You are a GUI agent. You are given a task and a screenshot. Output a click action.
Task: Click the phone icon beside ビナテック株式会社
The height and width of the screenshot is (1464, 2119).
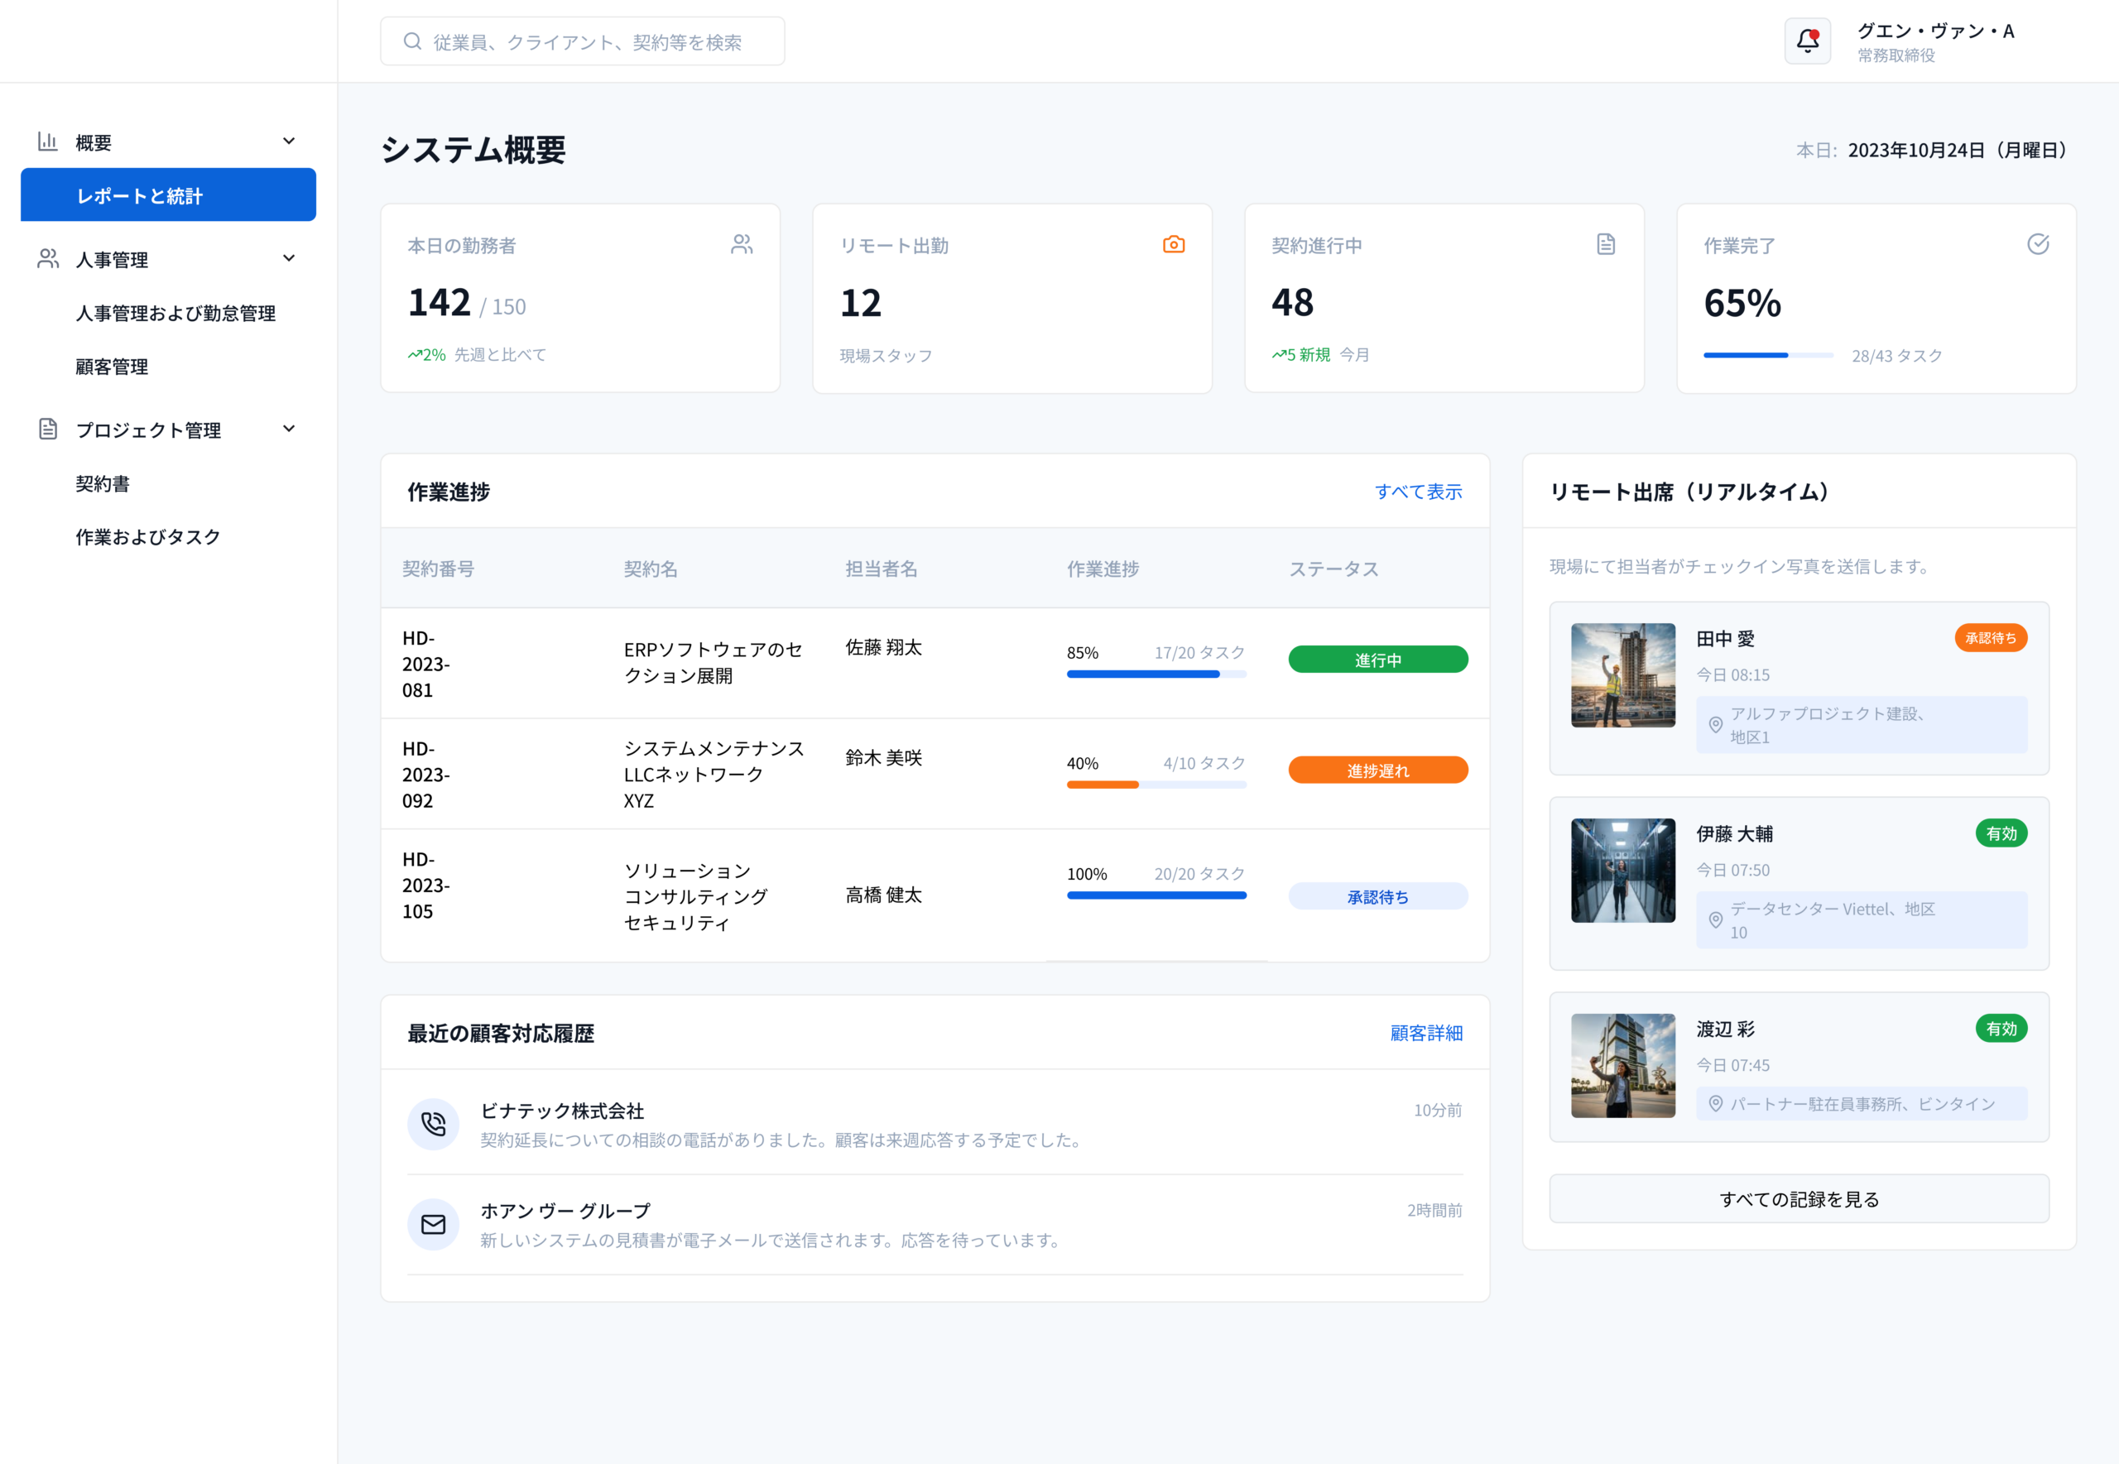click(x=433, y=1124)
